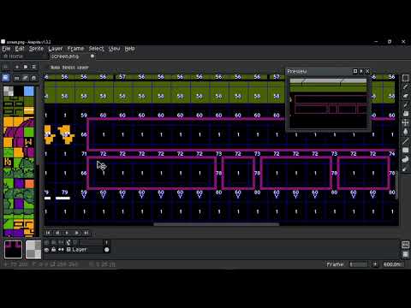The width and height of the screenshot is (411, 308).
Task: Toggle Auto Select Layer checkbox
Action: [x=68, y=68]
